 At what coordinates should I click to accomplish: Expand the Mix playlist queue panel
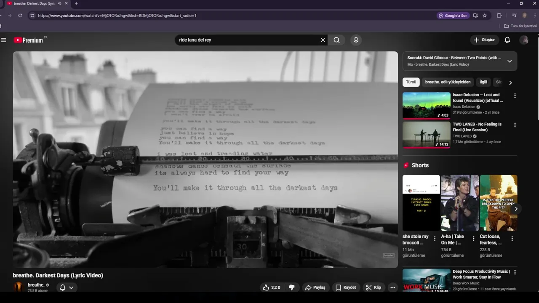point(510,61)
